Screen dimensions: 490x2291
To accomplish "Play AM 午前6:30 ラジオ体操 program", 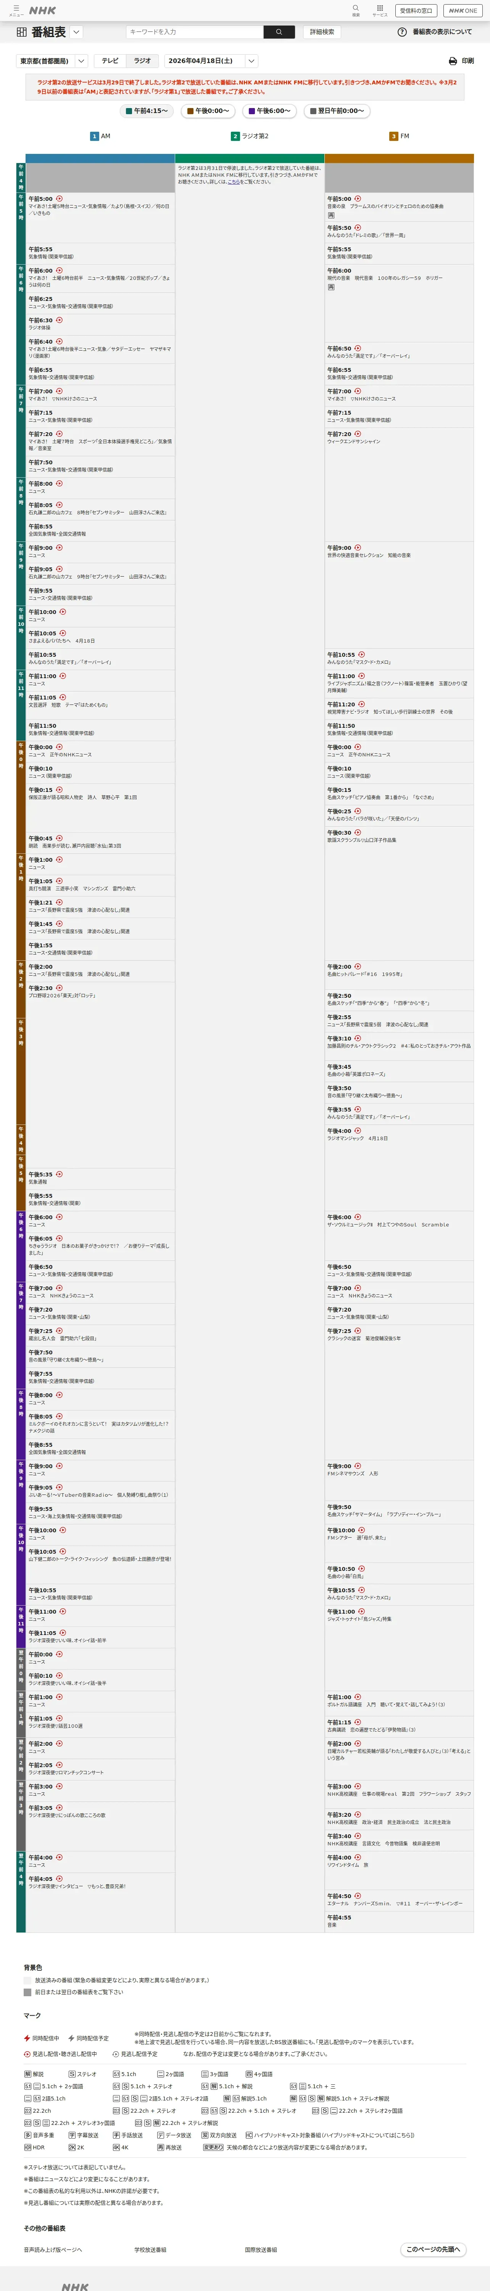I will click(x=60, y=320).
